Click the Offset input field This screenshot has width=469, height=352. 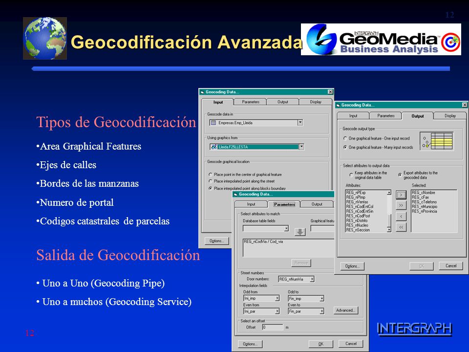tap(273, 327)
